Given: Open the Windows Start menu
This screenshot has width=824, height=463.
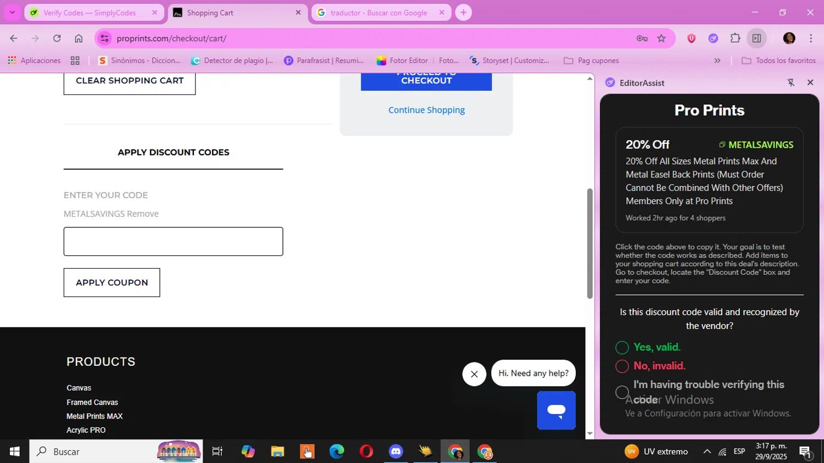Looking at the screenshot, I should point(14,451).
